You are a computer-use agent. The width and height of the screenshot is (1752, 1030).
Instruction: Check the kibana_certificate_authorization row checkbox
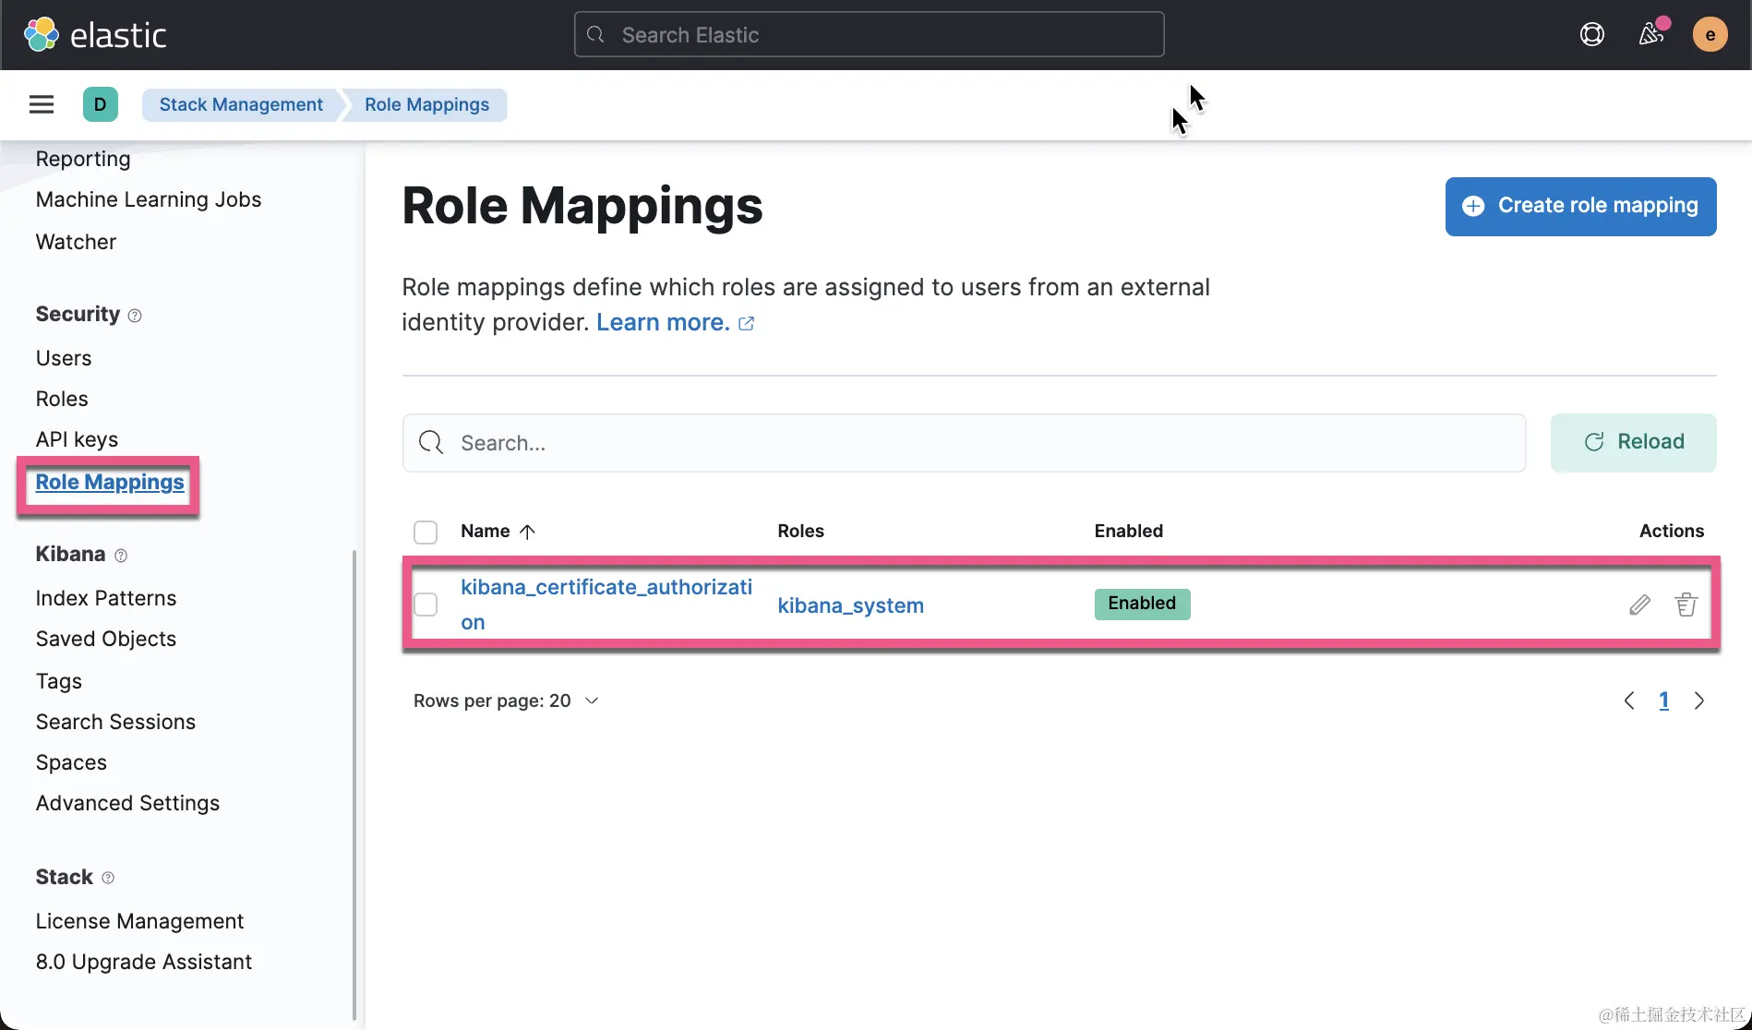coord(426,605)
